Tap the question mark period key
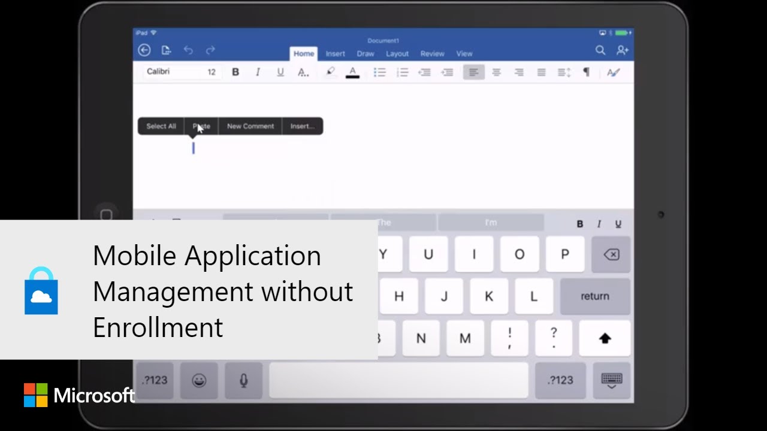The image size is (767, 431). click(554, 338)
